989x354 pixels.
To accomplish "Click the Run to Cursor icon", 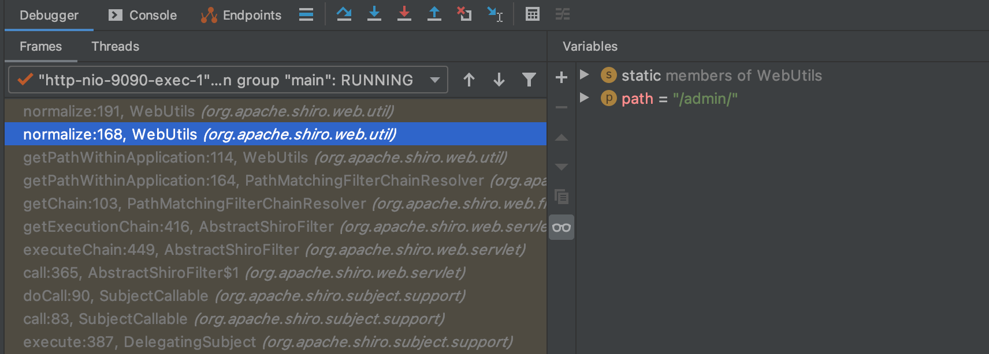I will (495, 14).
